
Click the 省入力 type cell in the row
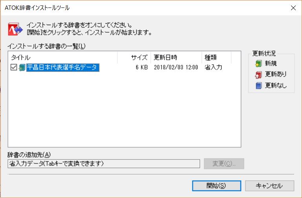click(214, 68)
